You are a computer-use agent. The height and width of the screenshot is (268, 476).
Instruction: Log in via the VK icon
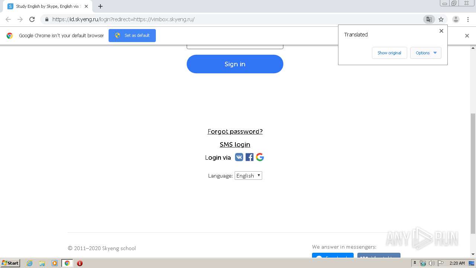point(239,157)
